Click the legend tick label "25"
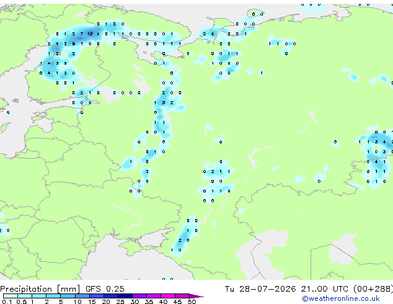Image resolution: width=393 pixels, height=304 pixels. coord(120,302)
